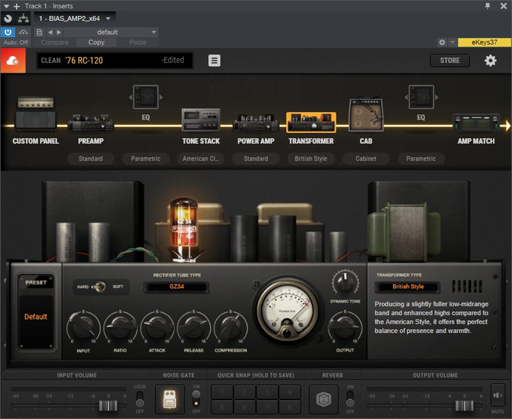The width and height of the screenshot is (512, 419).
Task: Click Quick Snap slot 8
Action: [x=289, y=407]
